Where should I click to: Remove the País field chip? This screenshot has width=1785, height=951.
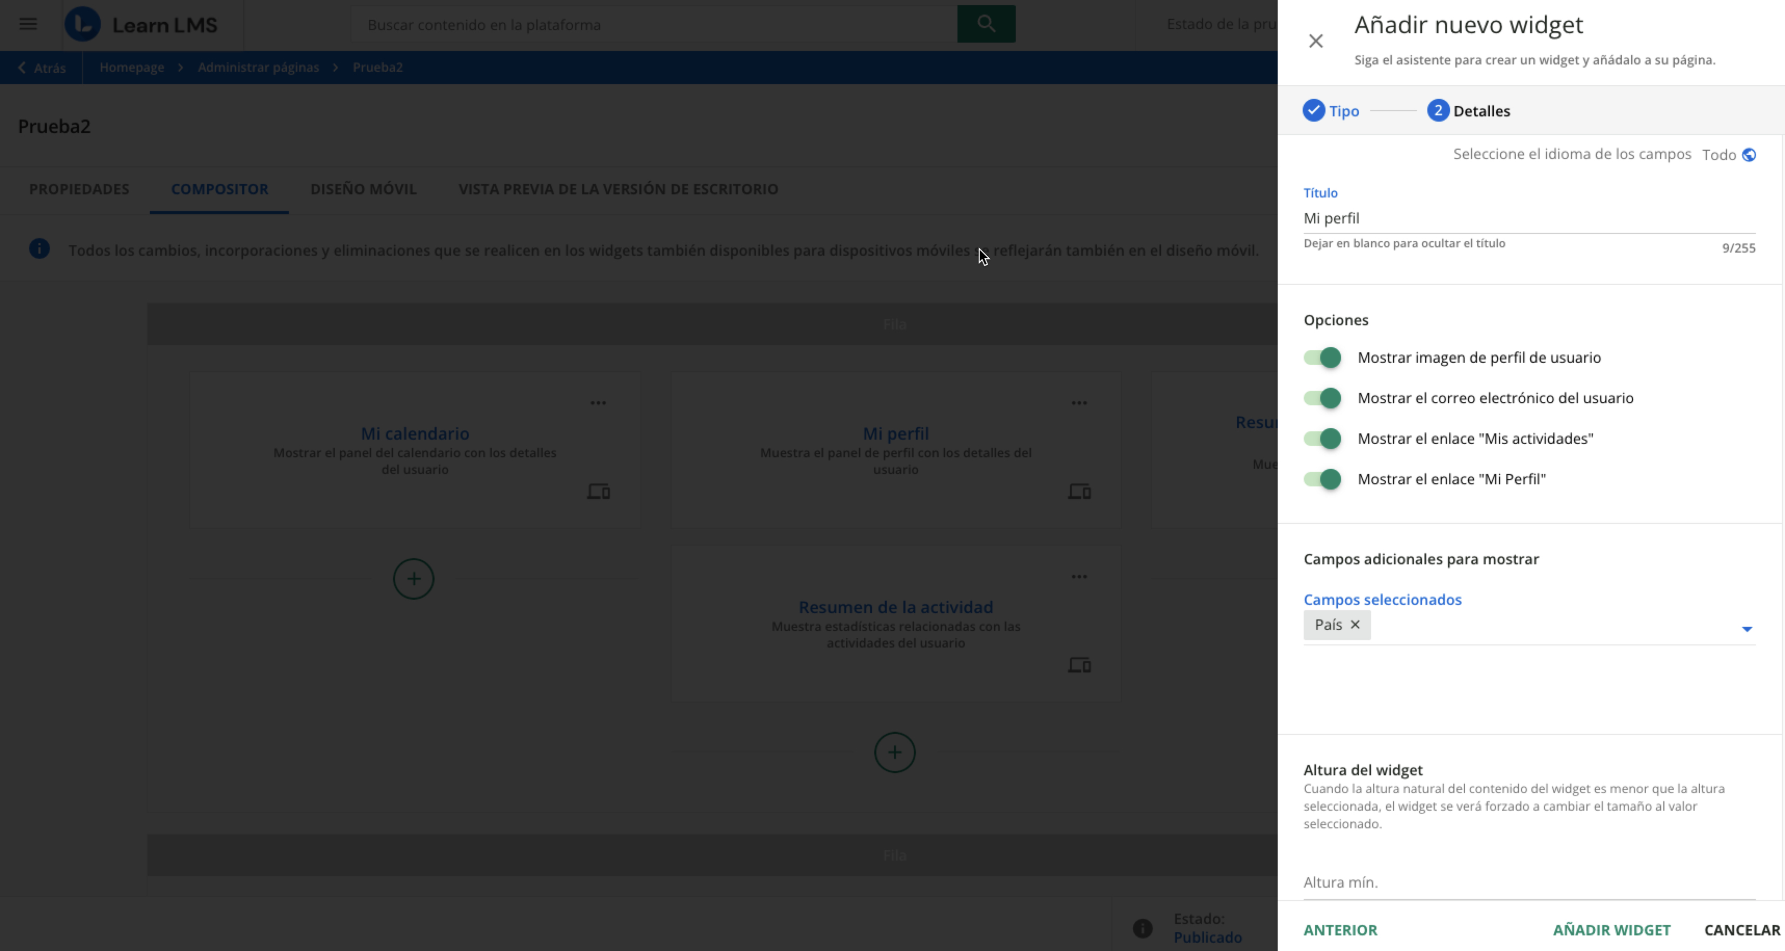[1355, 625]
